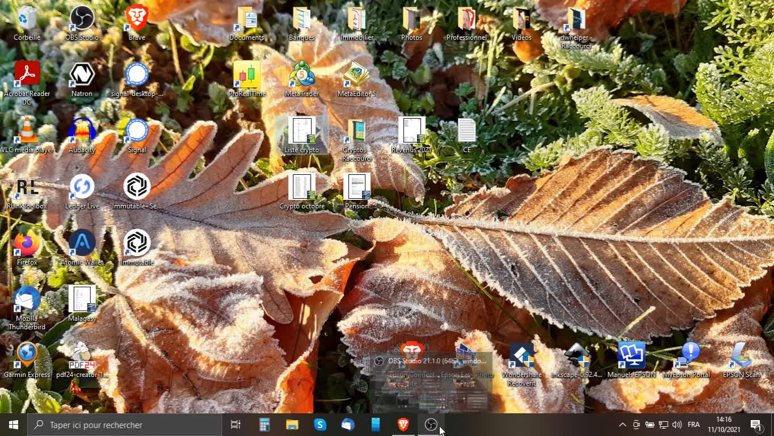Select the Natron desktop icon
The height and width of the screenshot is (436, 774).
[82, 79]
